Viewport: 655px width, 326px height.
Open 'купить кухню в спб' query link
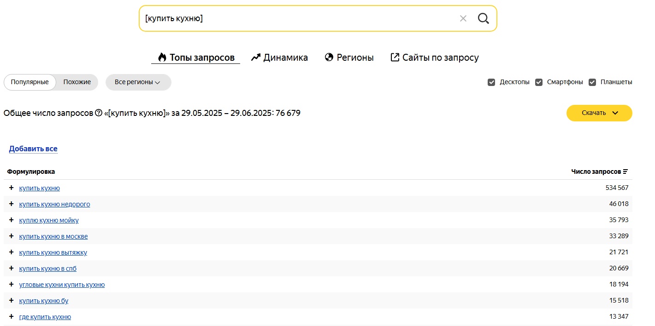click(x=48, y=269)
